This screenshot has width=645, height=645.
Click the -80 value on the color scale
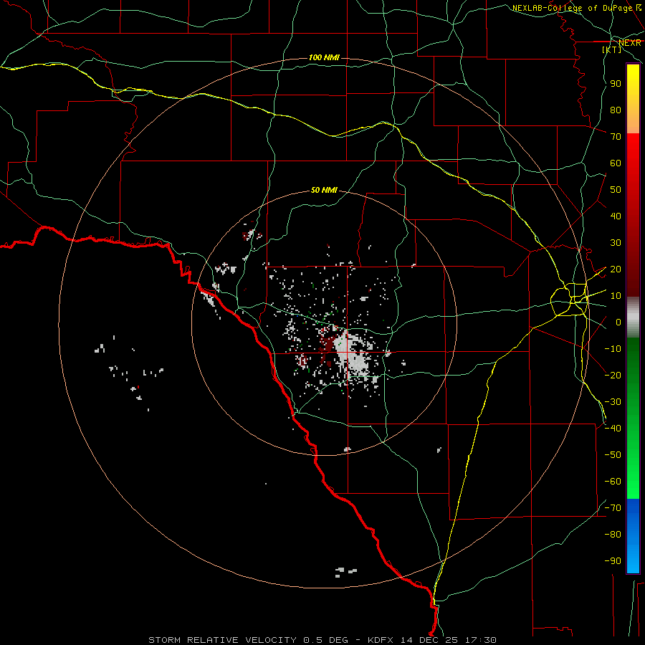[x=613, y=535]
